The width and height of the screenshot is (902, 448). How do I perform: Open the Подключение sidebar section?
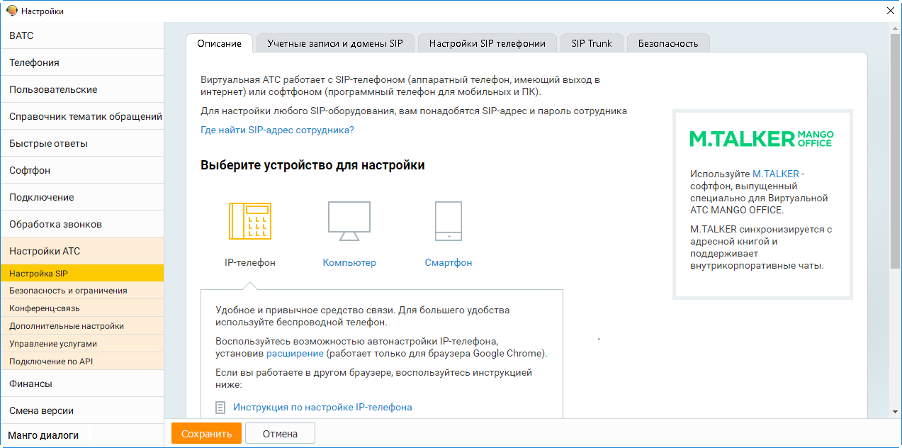tap(82, 197)
